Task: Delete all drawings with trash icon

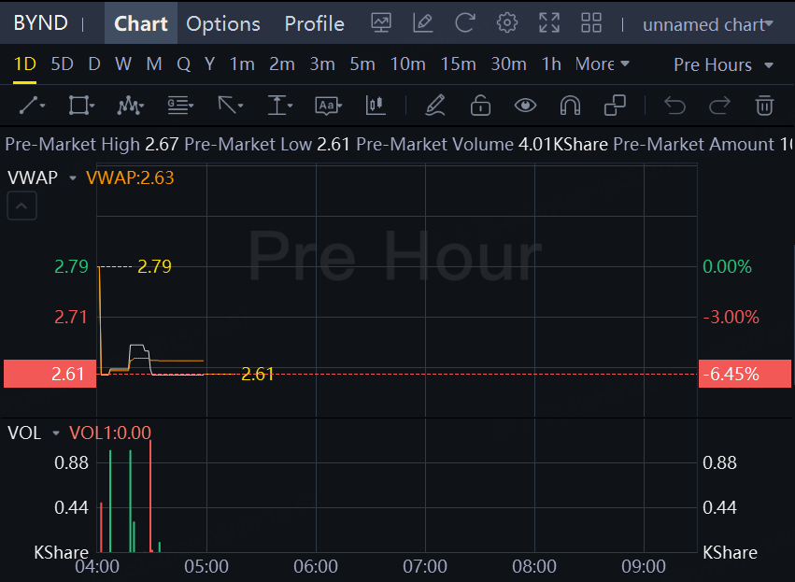Action: 764,106
